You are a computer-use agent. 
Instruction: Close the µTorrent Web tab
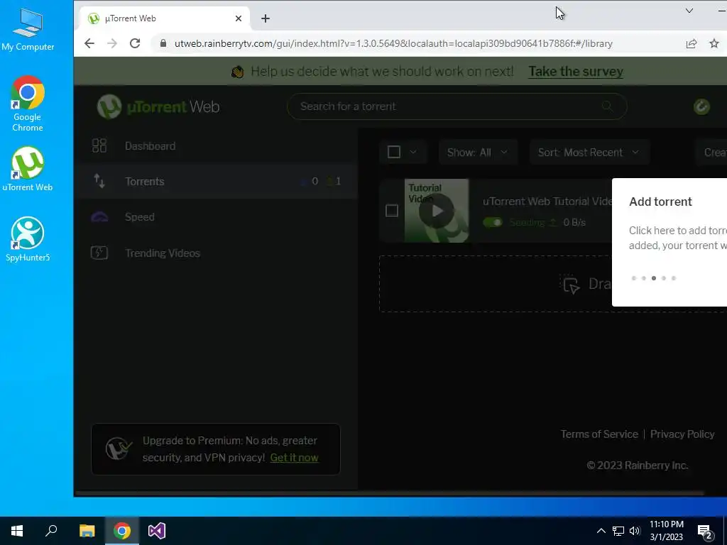pyautogui.click(x=239, y=18)
